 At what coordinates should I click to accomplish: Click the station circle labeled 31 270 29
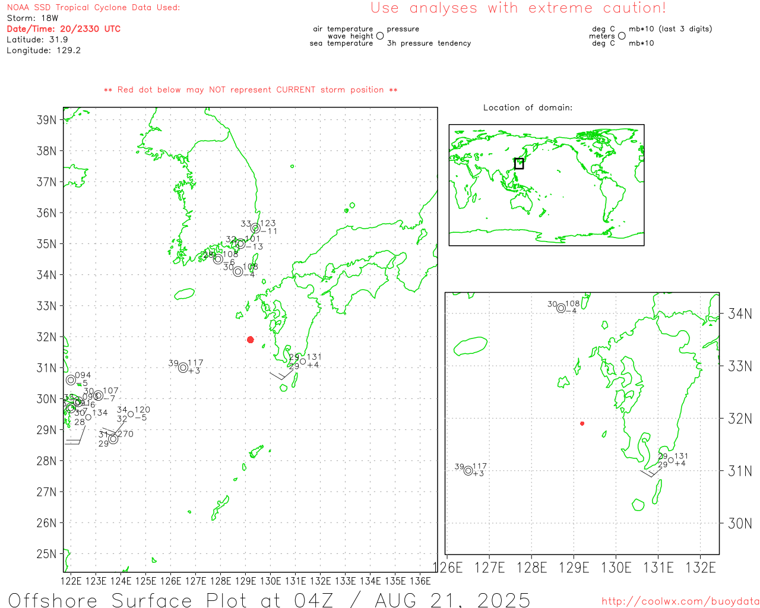(113, 439)
